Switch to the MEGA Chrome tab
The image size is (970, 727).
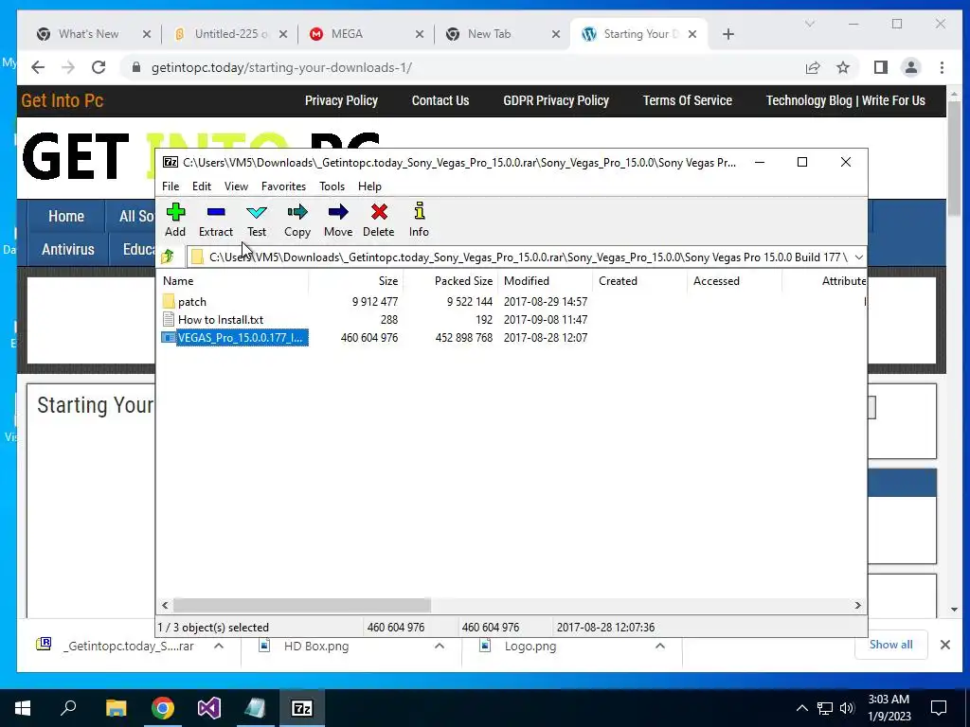(347, 34)
